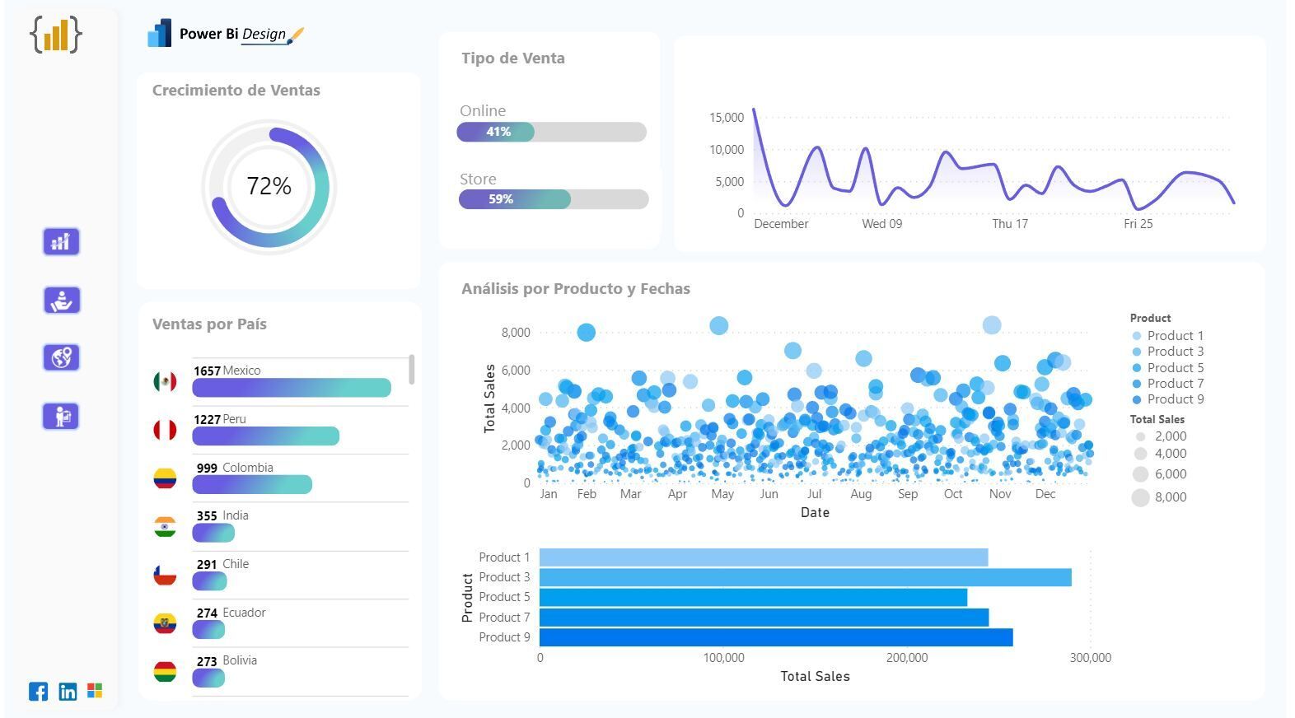Open the LinkedIn icon link
This screenshot has width=1295, height=718.
[x=68, y=691]
